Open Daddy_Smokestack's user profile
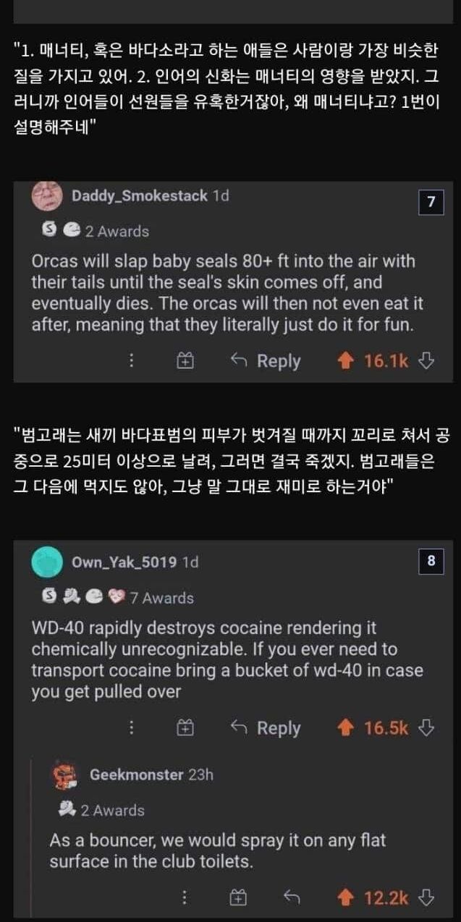 pos(140,195)
